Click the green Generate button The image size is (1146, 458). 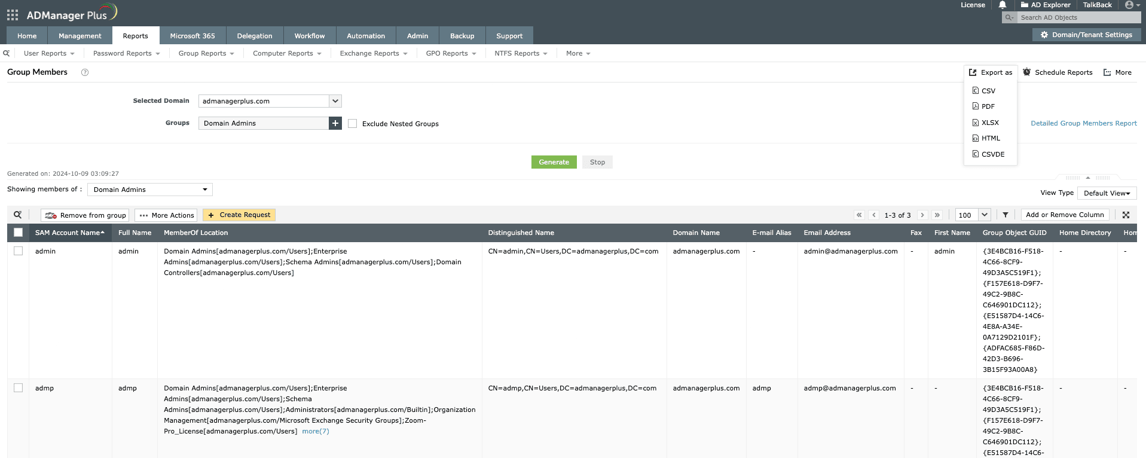(x=554, y=162)
